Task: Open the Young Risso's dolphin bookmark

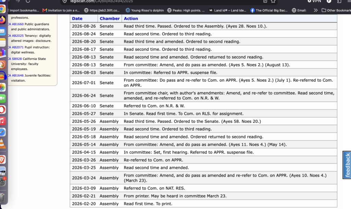Action: [145, 10]
